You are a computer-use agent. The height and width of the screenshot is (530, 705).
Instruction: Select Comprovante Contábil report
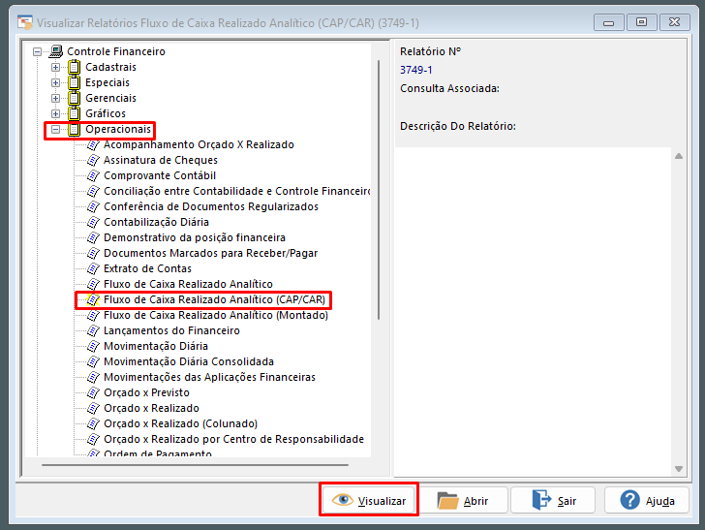[x=160, y=176]
